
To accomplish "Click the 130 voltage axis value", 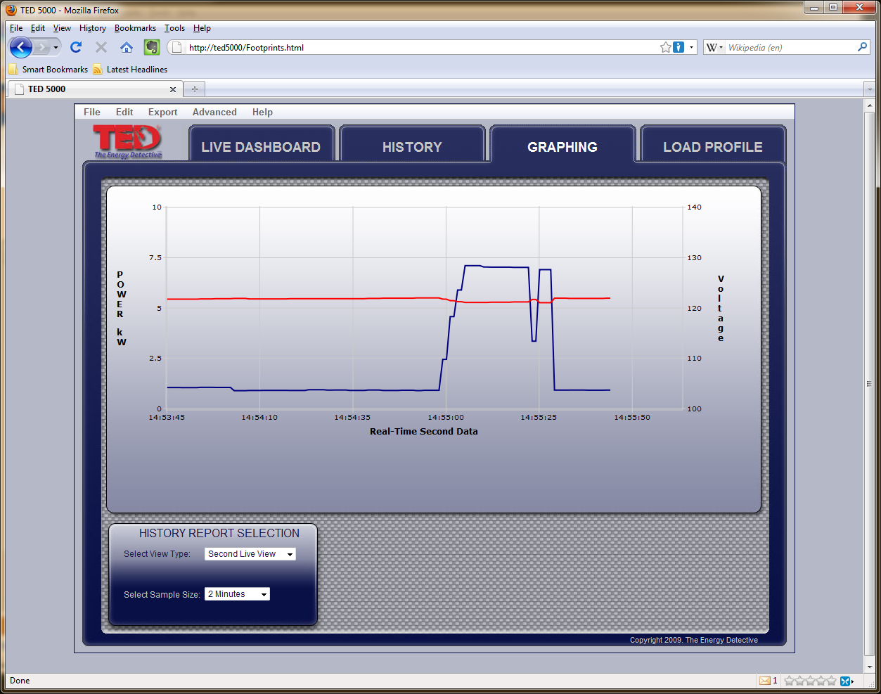I will (694, 257).
